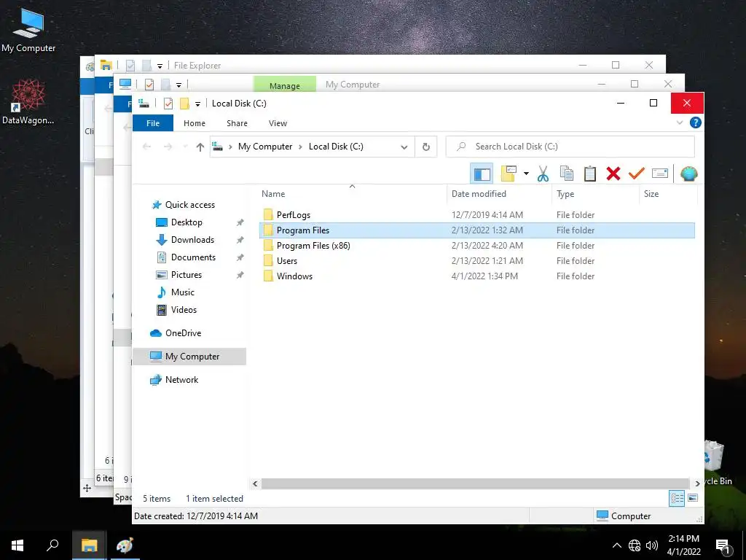Open the Share ribbon tab

[x=237, y=122]
